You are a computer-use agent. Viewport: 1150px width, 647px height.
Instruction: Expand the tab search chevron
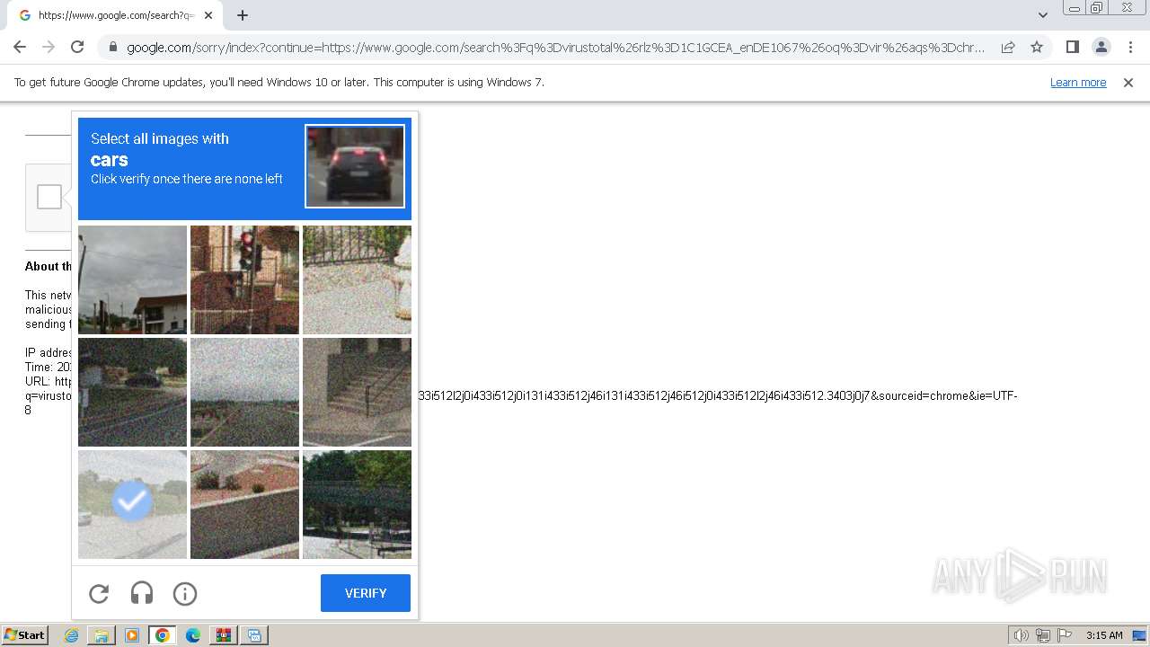point(1042,15)
